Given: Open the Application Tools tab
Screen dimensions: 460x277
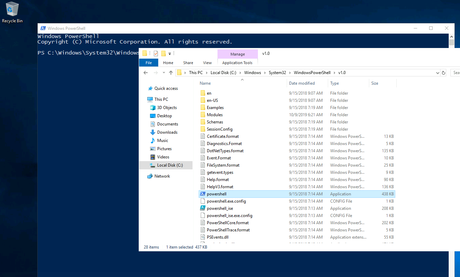Looking at the screenshot, I should pos(237,63).
